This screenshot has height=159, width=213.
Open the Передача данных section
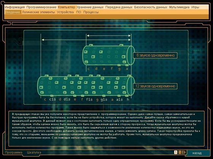(119, 7)
